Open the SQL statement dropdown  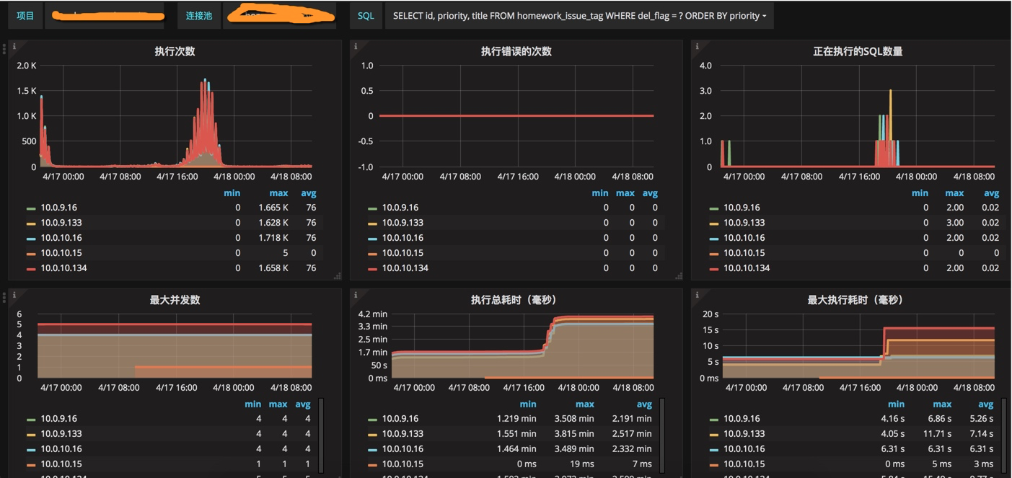pyautogui.click(x=579, y=16)
